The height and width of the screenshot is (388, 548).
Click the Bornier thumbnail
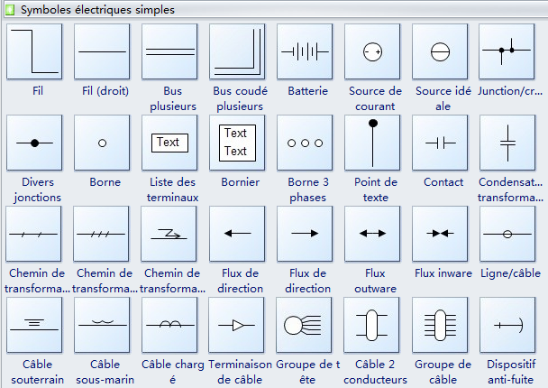click(237, 143)
